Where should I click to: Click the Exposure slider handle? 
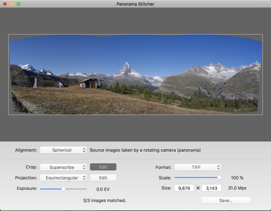[63, 189]
